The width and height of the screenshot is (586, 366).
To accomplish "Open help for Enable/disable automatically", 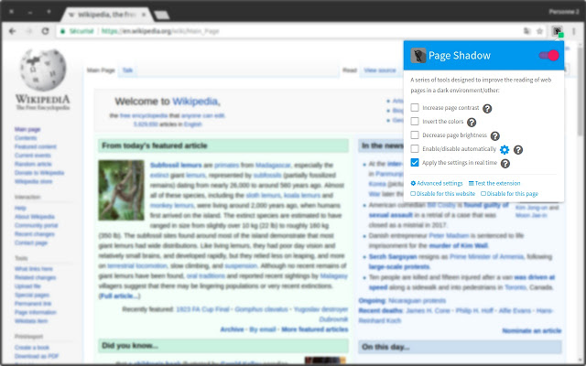I will tap(518, 150).
